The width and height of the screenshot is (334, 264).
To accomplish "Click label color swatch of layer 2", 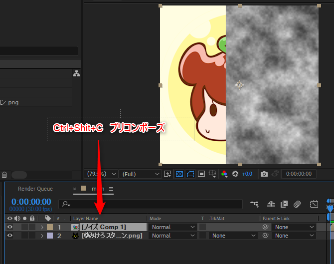I will pyautogui.click(x=50, y=236).
